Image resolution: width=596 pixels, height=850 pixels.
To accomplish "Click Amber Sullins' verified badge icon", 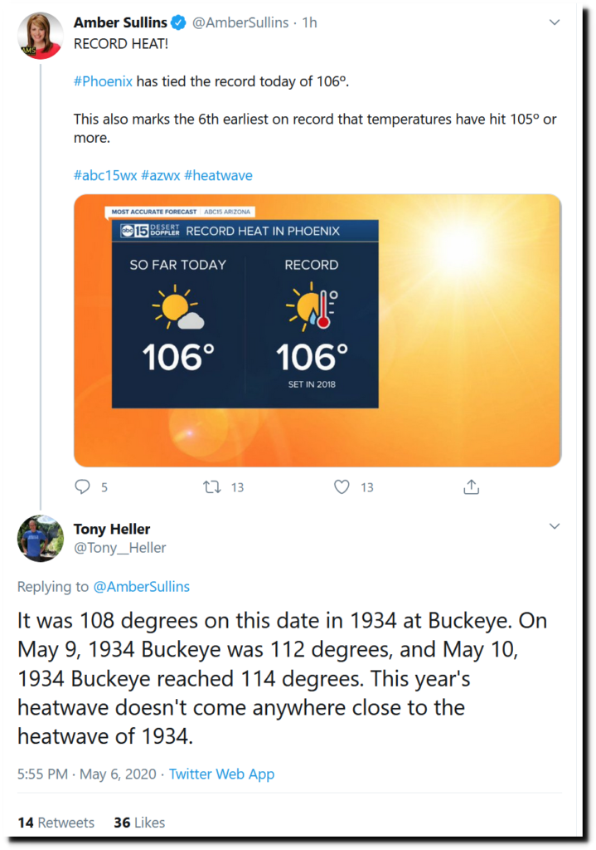I will (x=178, y=23).
